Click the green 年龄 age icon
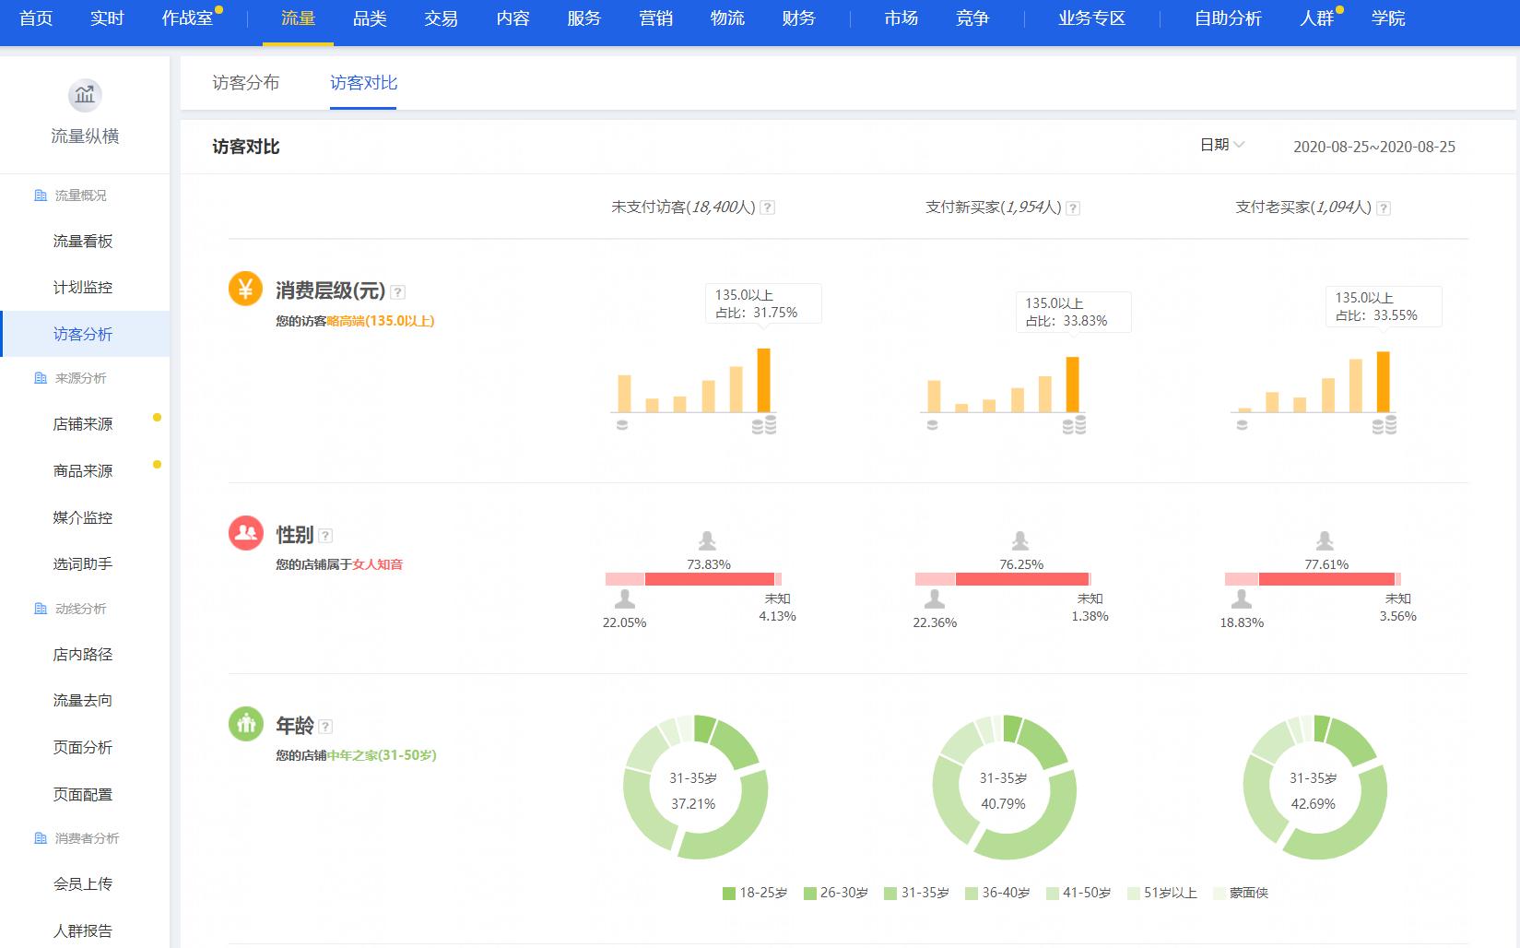The width and height of the screenshot is (1520, 948). click(x=245, y=725)
